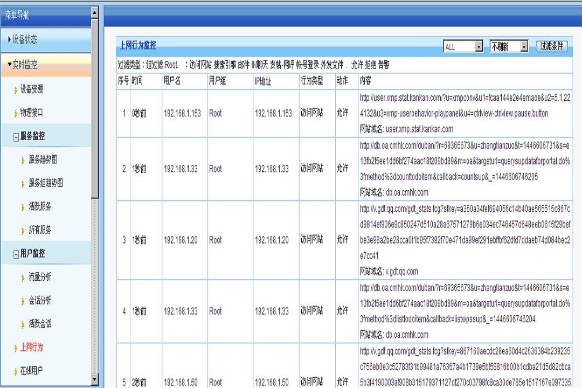This screenshot has height=388, width=582.
Task: Collapse the 服务监控 tree node
Action: click(x=16, y=137)
